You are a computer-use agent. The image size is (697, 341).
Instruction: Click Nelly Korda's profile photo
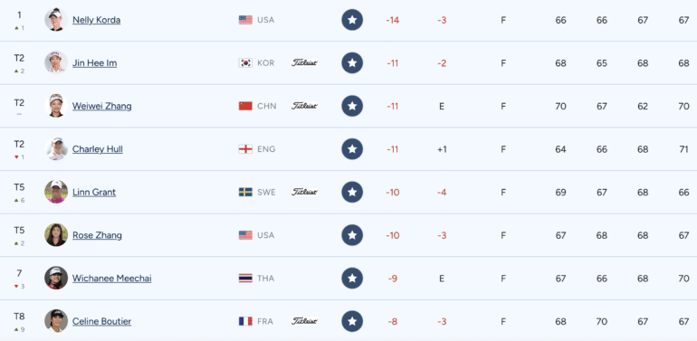(56, 20)
